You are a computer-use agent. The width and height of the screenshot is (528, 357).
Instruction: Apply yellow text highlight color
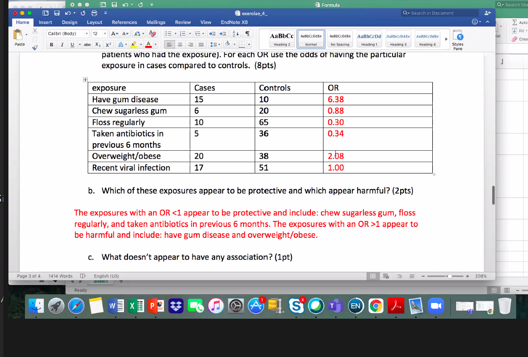coord(134,45)
